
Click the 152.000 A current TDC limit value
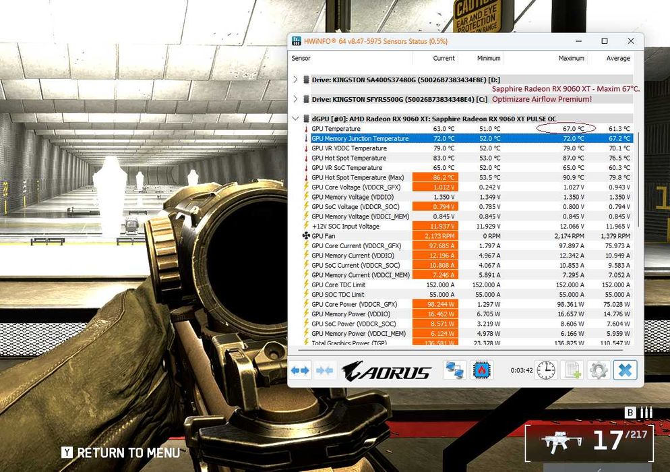tap(440, 285)
